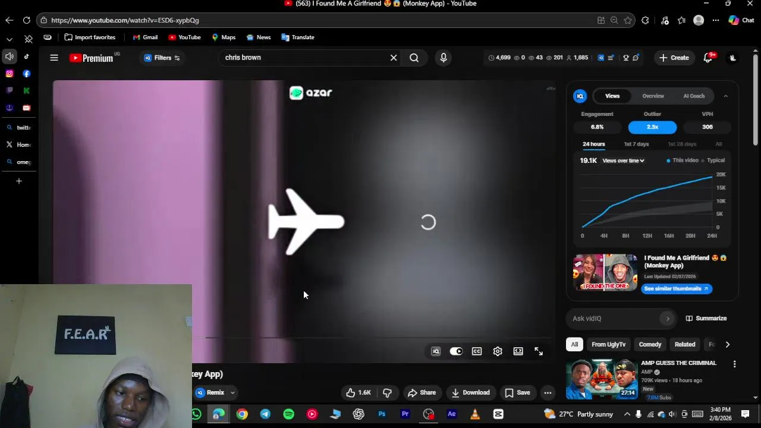The image size is (761, 428).
Task: Clear the chris brown search text
Action: tap(394, 58)
